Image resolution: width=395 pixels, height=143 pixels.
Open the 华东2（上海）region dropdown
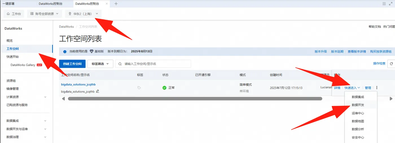pos(83,14)
